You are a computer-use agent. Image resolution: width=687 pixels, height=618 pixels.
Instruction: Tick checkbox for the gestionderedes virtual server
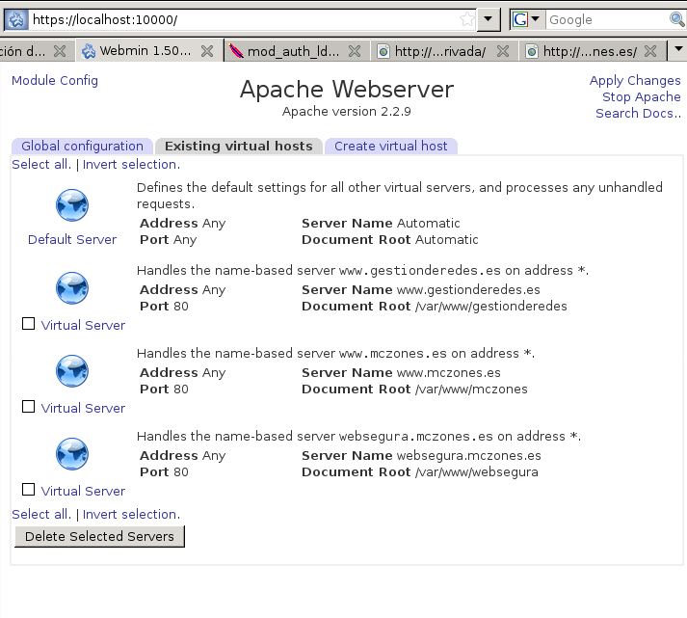(x=29, y=324)
